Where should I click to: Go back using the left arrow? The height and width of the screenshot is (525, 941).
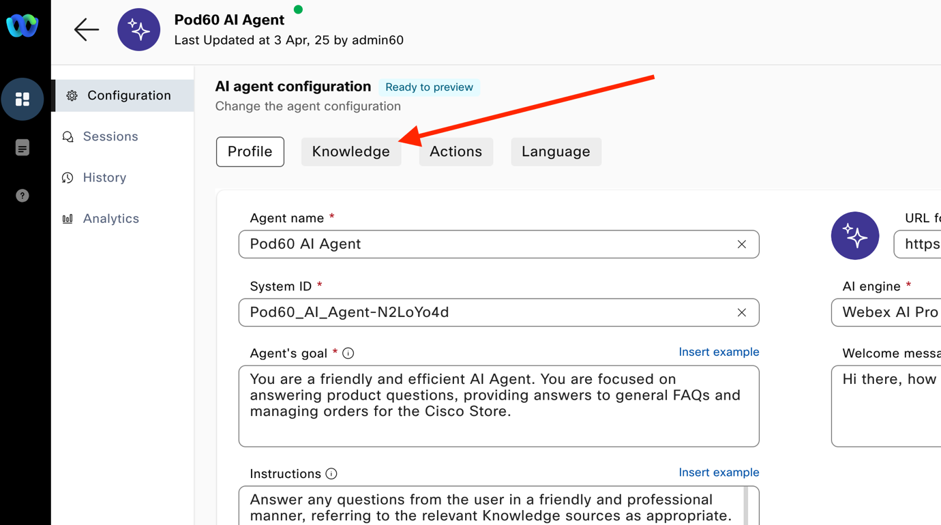(87, 30)
